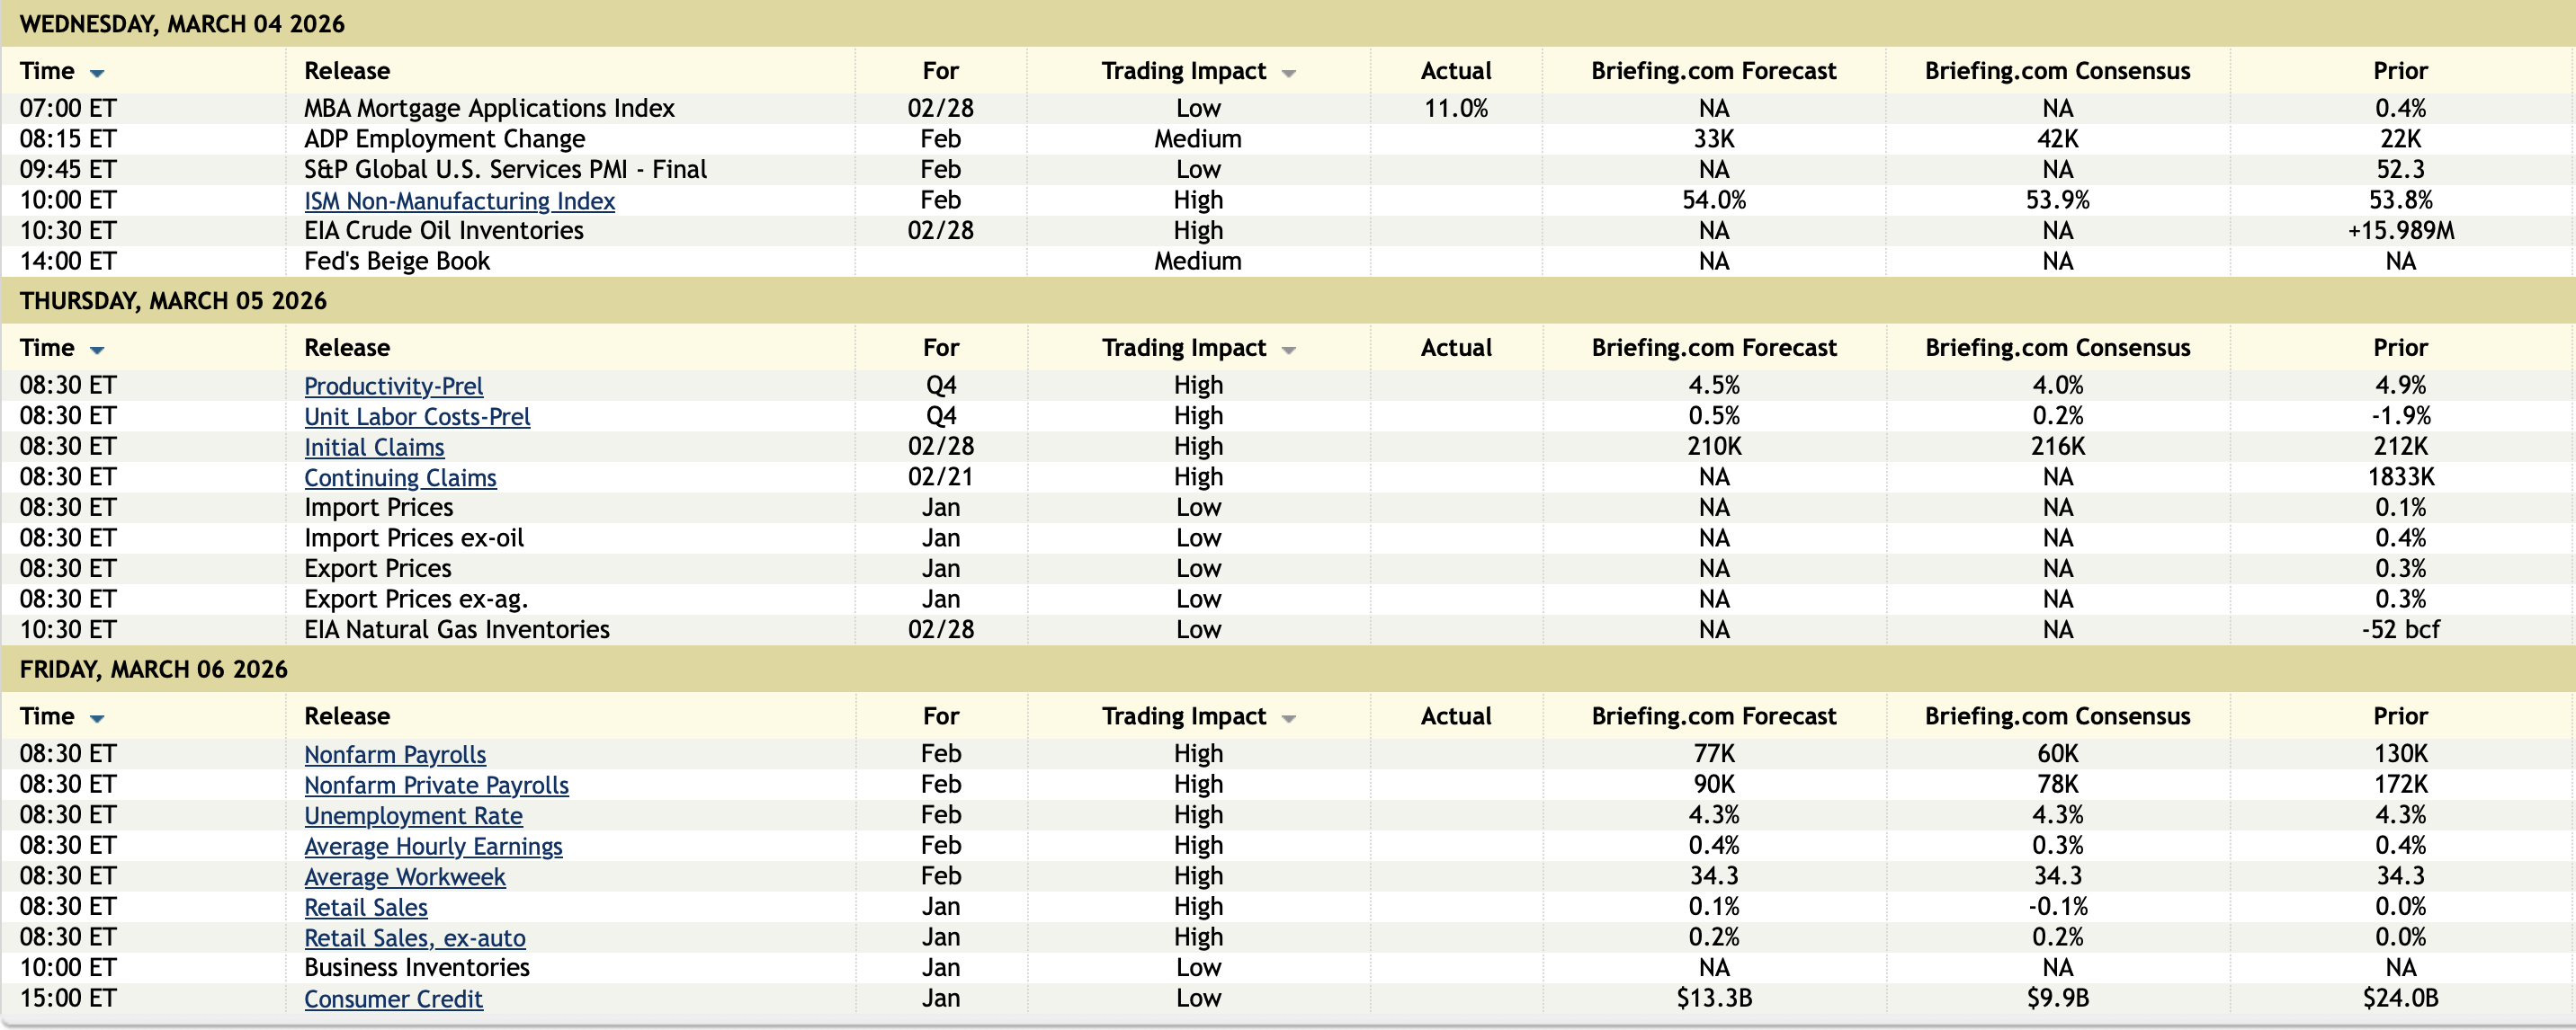The image size is (2576, 1030).
Task: Click the Consumer Credit link
Action: [393, 999]
